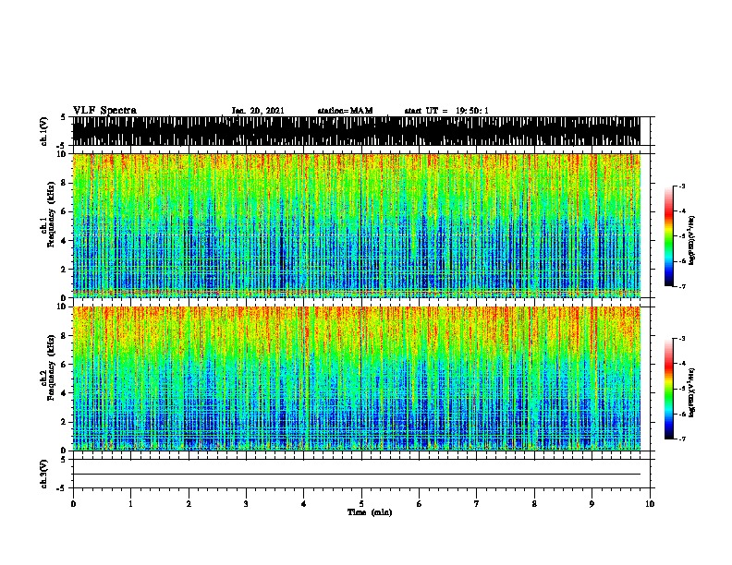Click the ch.2 colorbar log(PSD) label
Viewport: 732px width, 565px height.
coord(691,392)
